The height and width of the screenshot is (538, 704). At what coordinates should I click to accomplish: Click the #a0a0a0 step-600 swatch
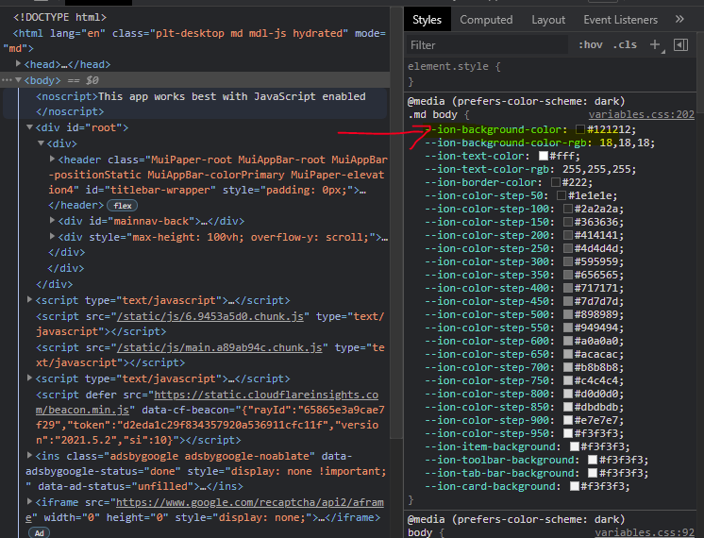tap(568, 342)
